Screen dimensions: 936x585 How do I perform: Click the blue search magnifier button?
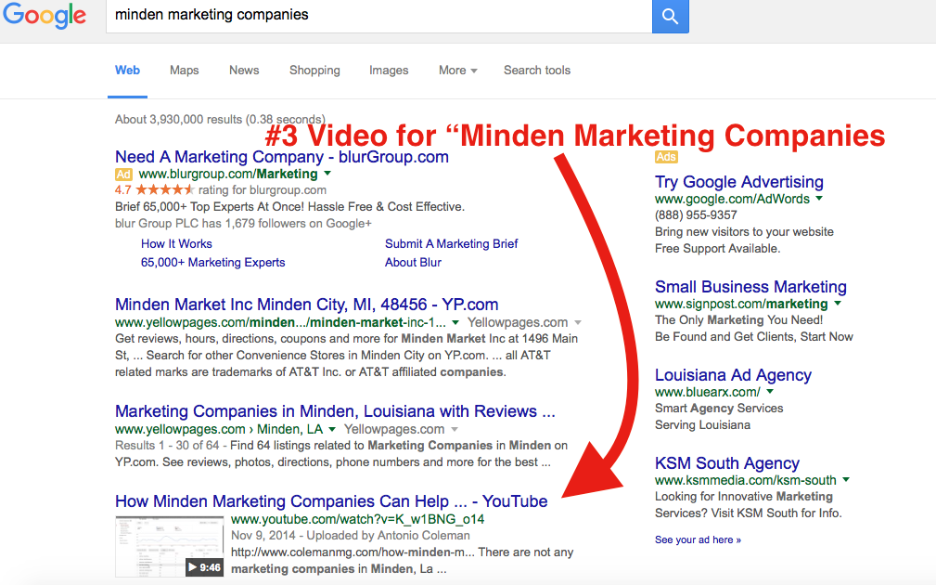(671, 16)
